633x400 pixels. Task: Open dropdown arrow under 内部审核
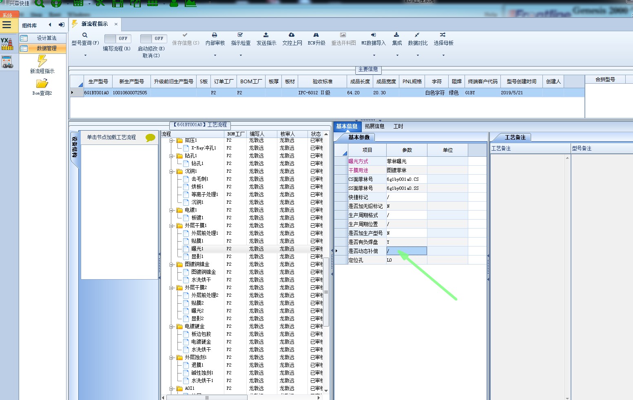pyautogui.click(x=215, y=55)
